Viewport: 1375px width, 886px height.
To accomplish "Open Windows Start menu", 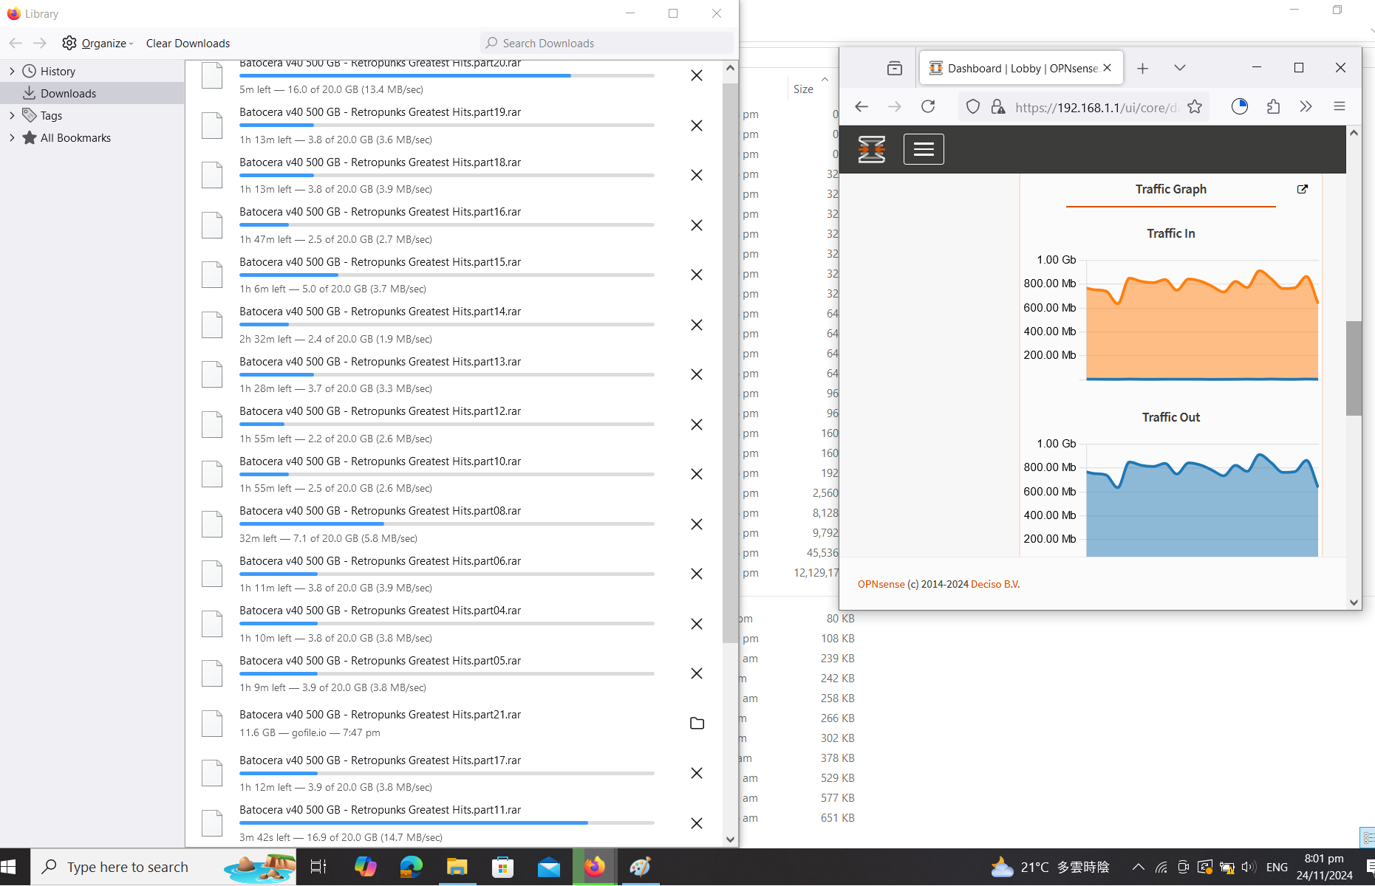I will point(10,867).
